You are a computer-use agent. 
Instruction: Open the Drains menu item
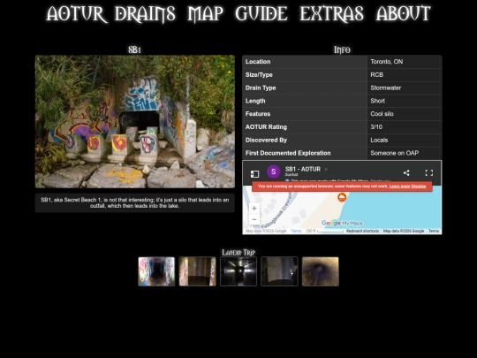point(145,13)
